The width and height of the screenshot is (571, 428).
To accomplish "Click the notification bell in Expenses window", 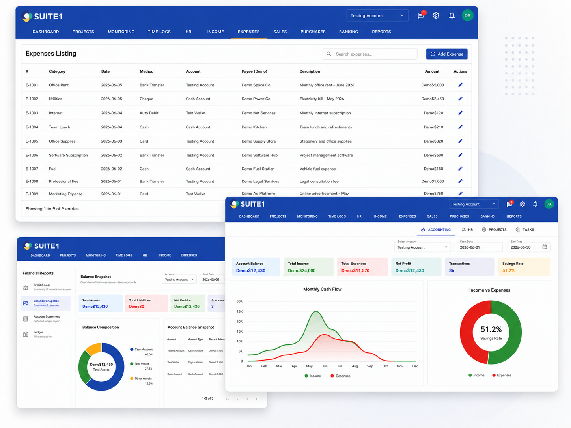I will (x=452, y=15).
